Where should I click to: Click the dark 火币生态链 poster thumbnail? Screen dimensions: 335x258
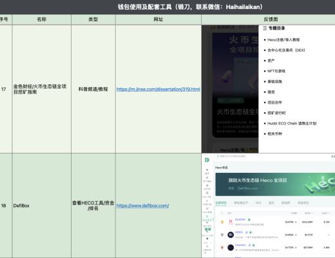pyautogui.click(x=235, y=85)
